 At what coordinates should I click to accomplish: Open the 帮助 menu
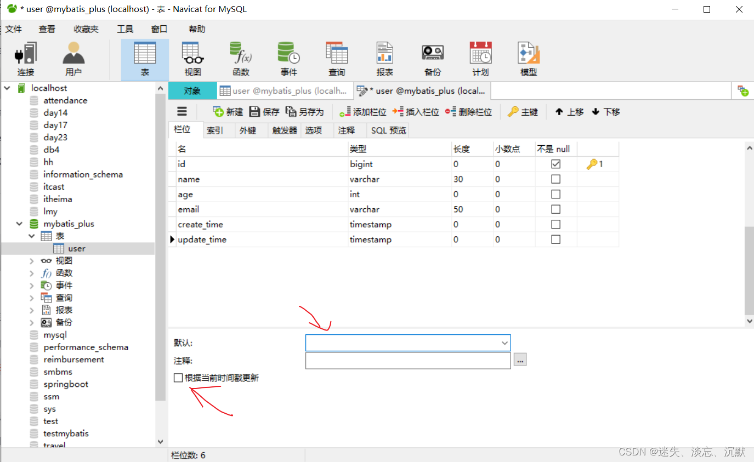tap(197, 29)
